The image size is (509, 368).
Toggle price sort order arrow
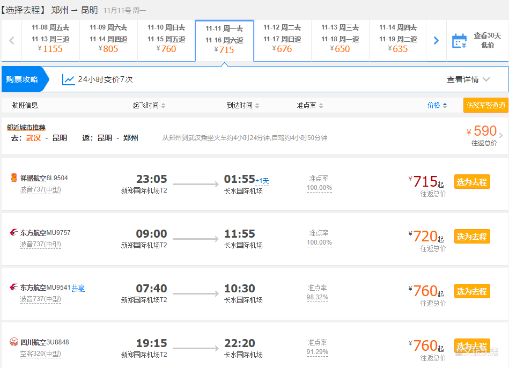445,106
